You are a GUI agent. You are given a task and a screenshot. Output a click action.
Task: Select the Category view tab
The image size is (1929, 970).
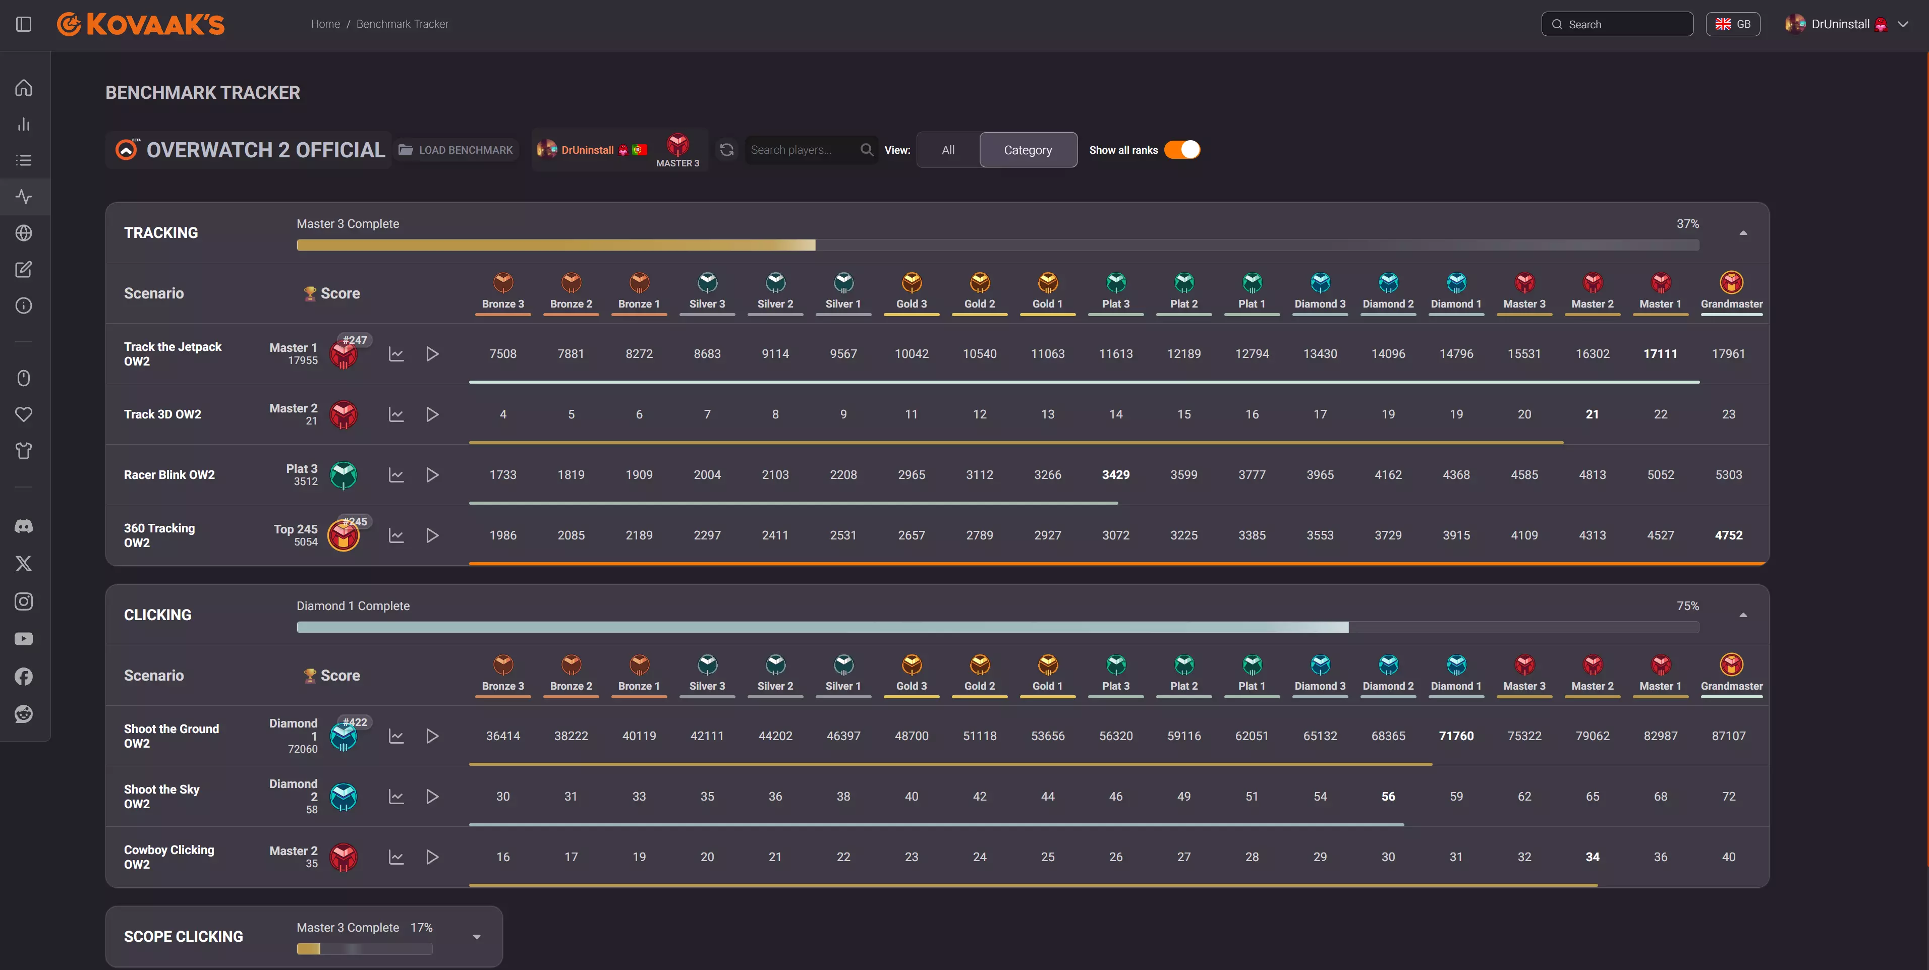pos(1028,150)
